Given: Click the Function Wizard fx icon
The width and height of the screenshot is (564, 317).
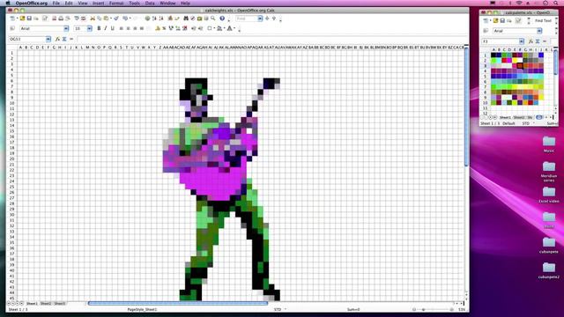Looking at the screenshot, I should tap(57, 39).
